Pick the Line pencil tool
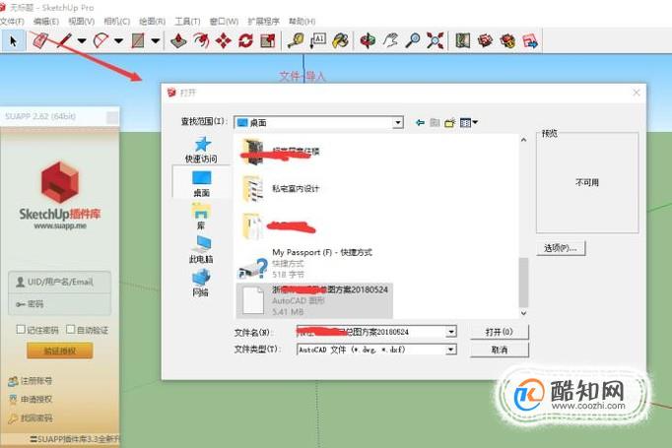Screen dimensions: 672x448 65,41
